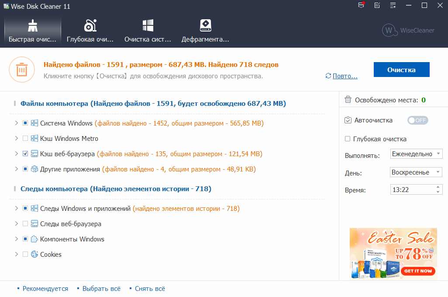This screenshot has height=297, width=448.
Task: Open the Дефрагментация disk icon
Action: [205, 26]
